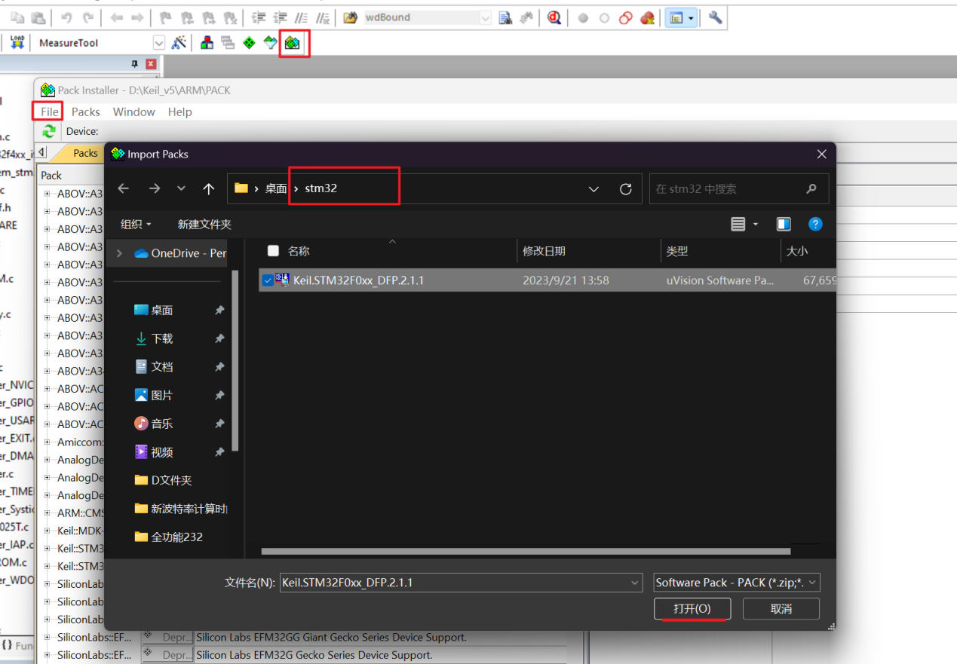Open the Help menu
Image resolution: width=957 pixels, height=664 pixels.
pos(179,112)
